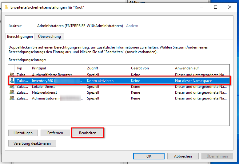Click the Geerbt von column header

150,68
